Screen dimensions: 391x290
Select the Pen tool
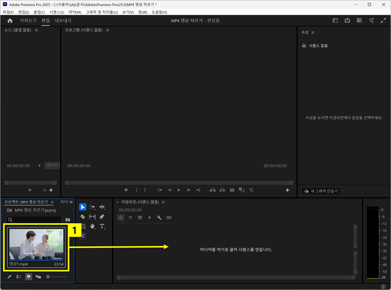102,217
